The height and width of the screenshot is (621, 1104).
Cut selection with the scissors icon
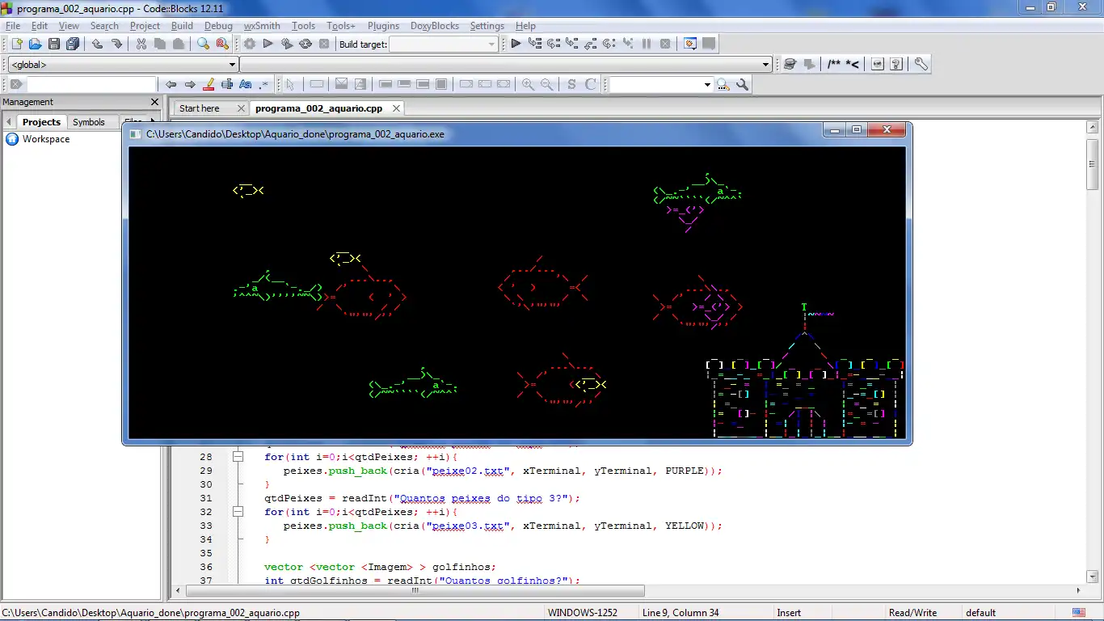(141, 44)
